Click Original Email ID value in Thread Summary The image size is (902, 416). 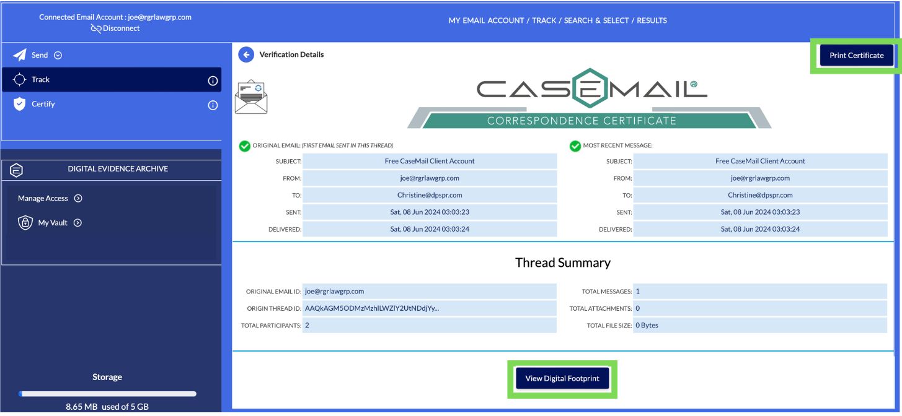click(x=430, y=292)
